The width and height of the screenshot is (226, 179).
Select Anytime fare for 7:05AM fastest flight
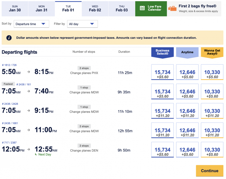tap(187, 92)
